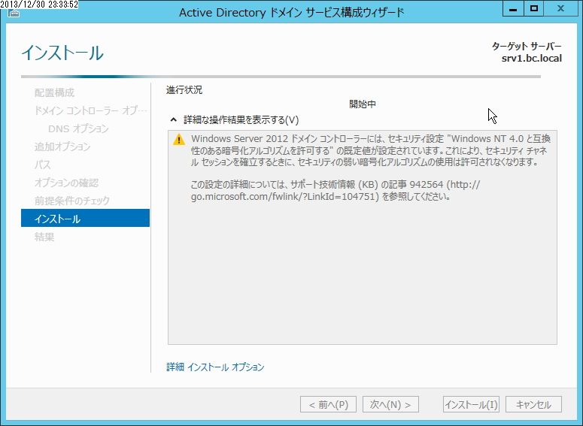Click the ターゲット サーバー label

527,47
